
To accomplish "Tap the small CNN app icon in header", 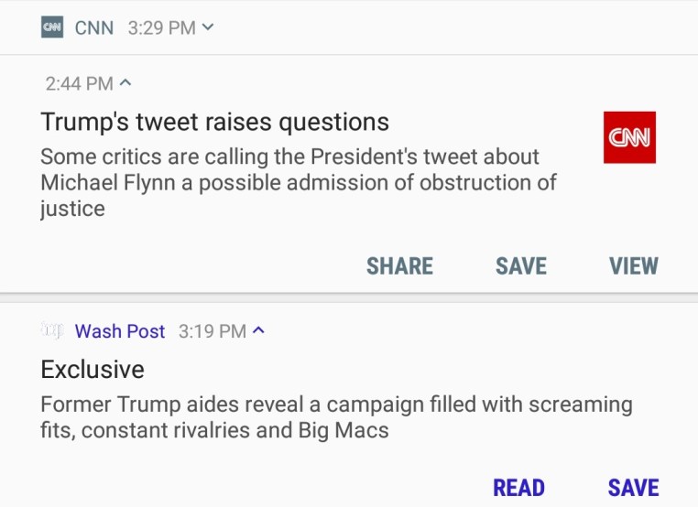I will click(52, 27).
